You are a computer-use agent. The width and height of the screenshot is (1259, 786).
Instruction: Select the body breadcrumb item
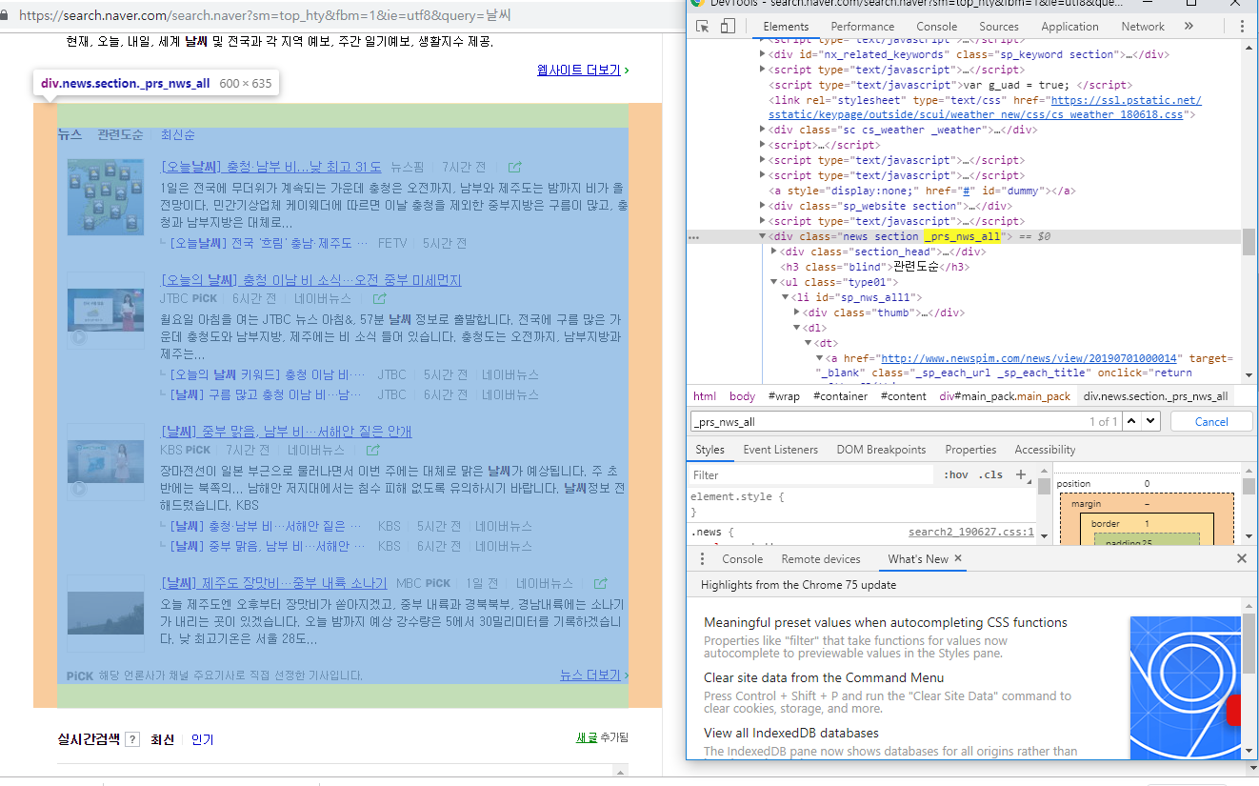point(742,396)
